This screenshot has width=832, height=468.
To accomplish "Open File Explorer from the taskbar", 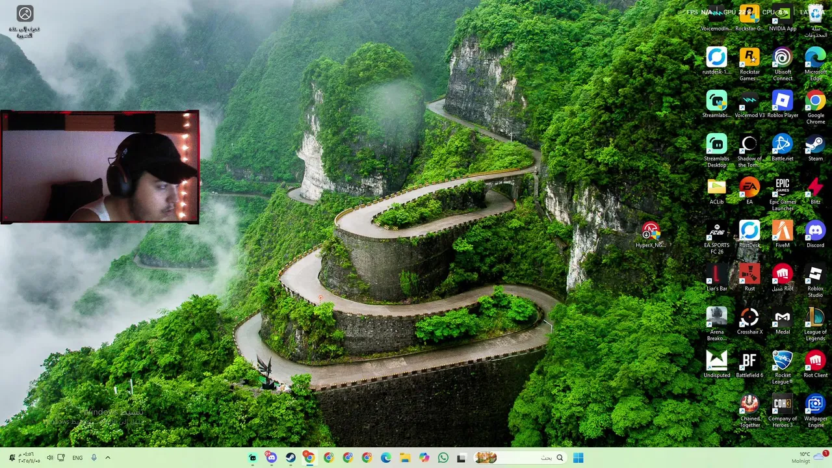I will click(405, 458).
